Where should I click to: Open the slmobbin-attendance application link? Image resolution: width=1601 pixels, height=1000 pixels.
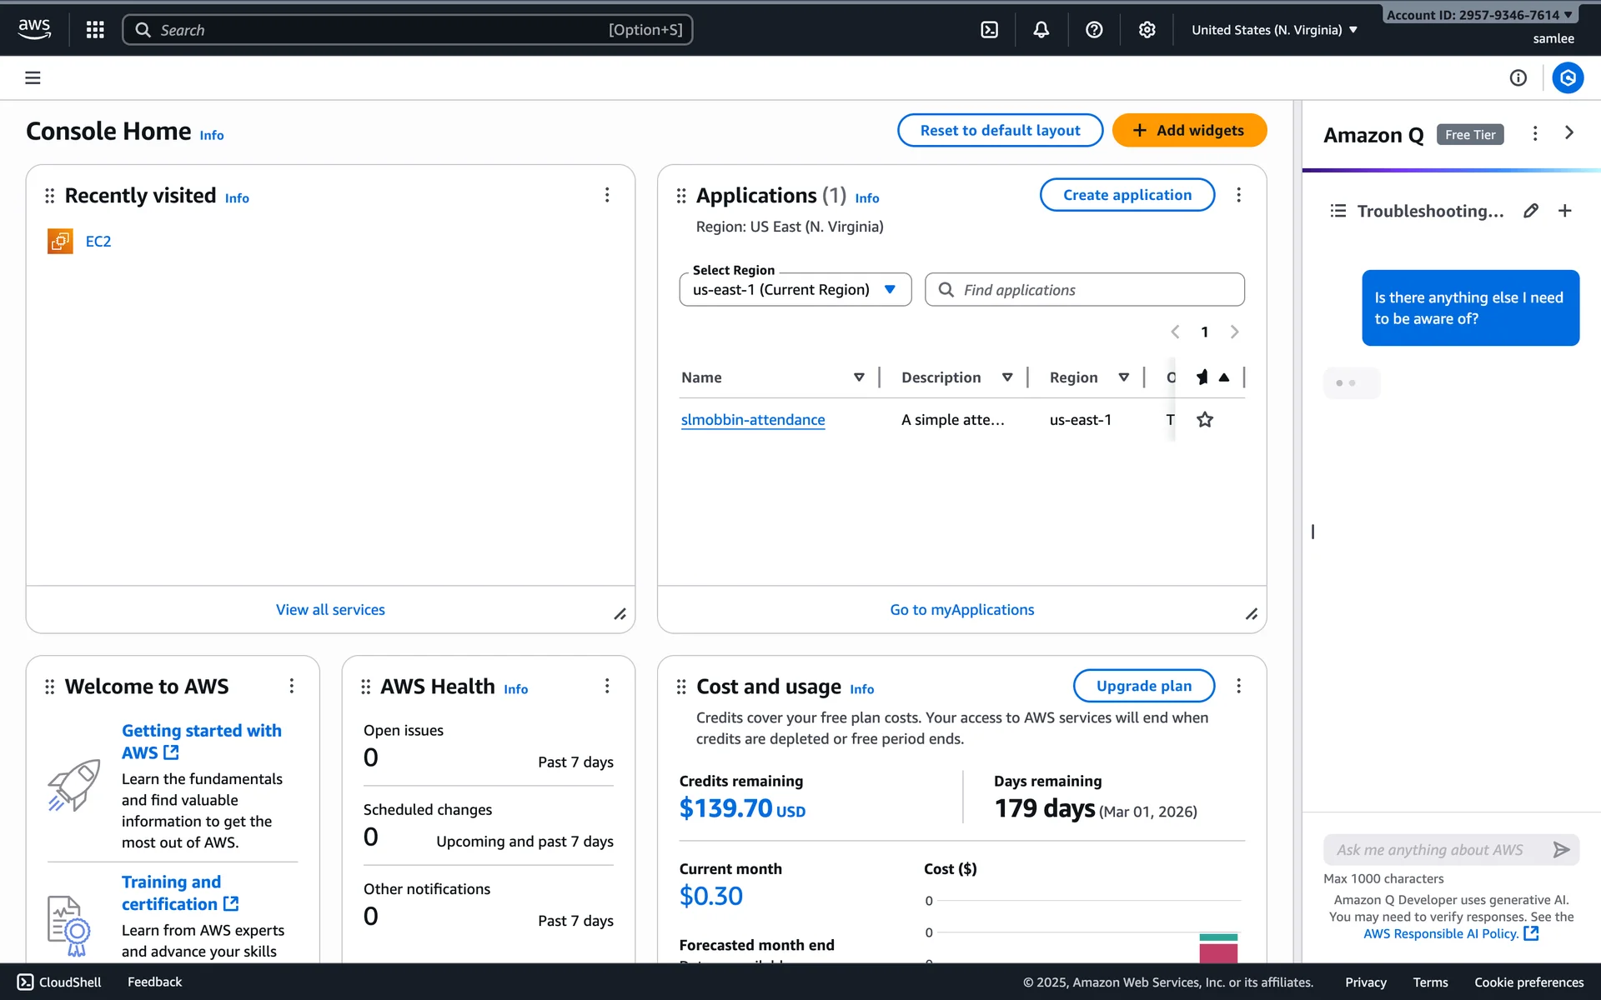point(752,420)
